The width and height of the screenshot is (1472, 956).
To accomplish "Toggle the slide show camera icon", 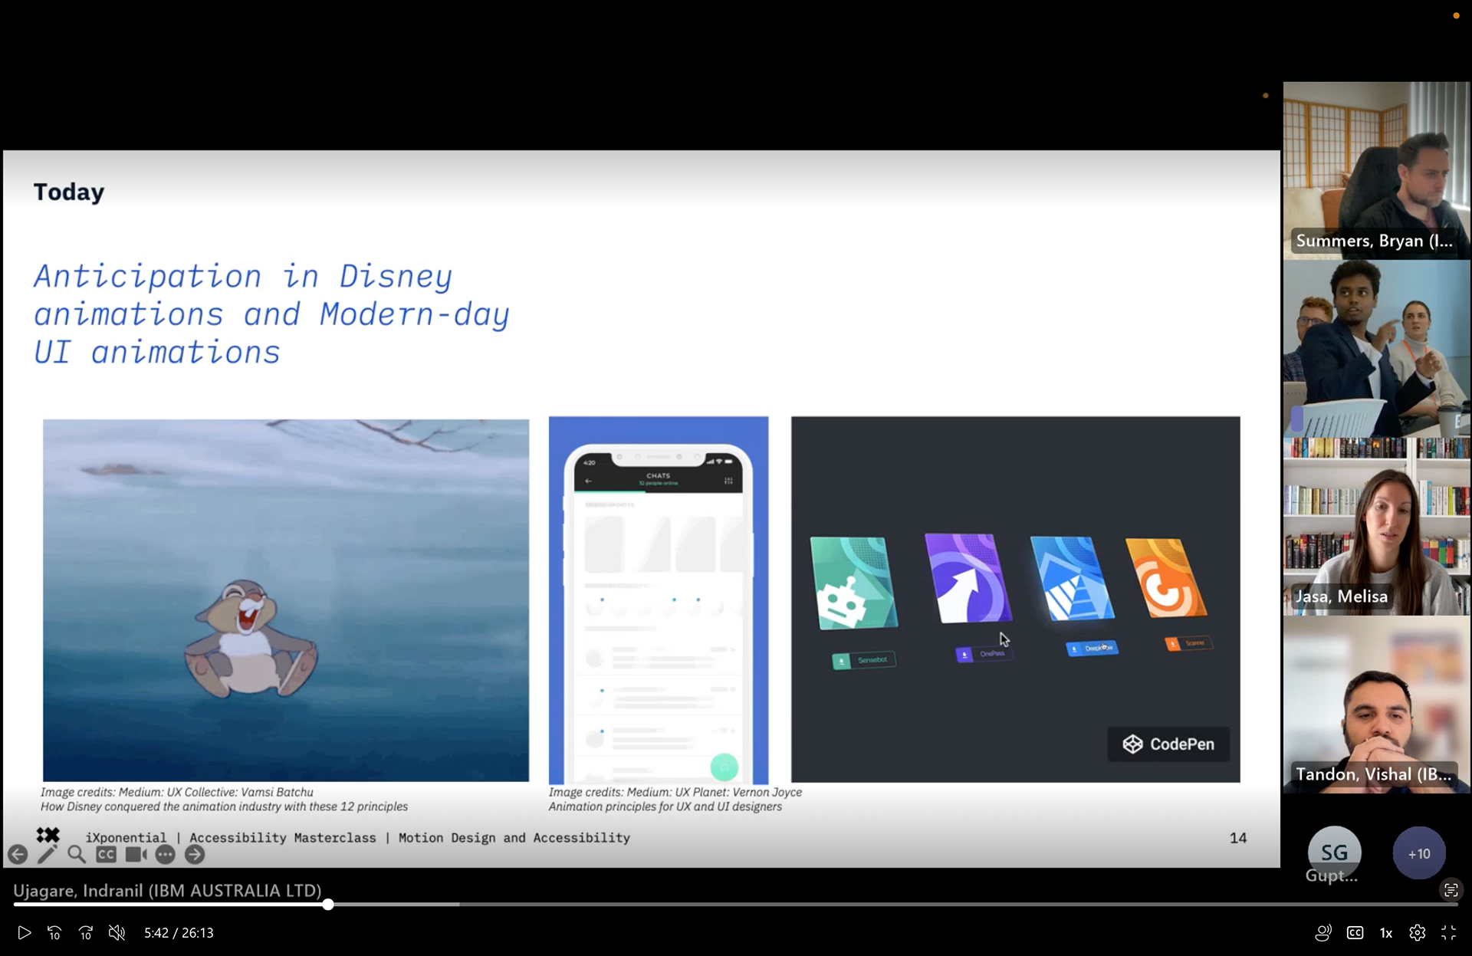I will coord(136,855).
